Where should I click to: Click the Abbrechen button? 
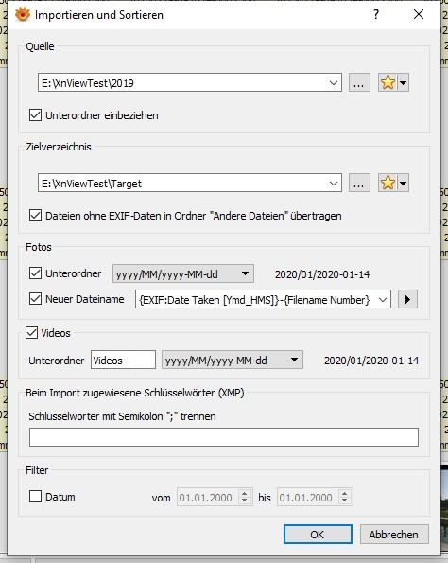394,535
